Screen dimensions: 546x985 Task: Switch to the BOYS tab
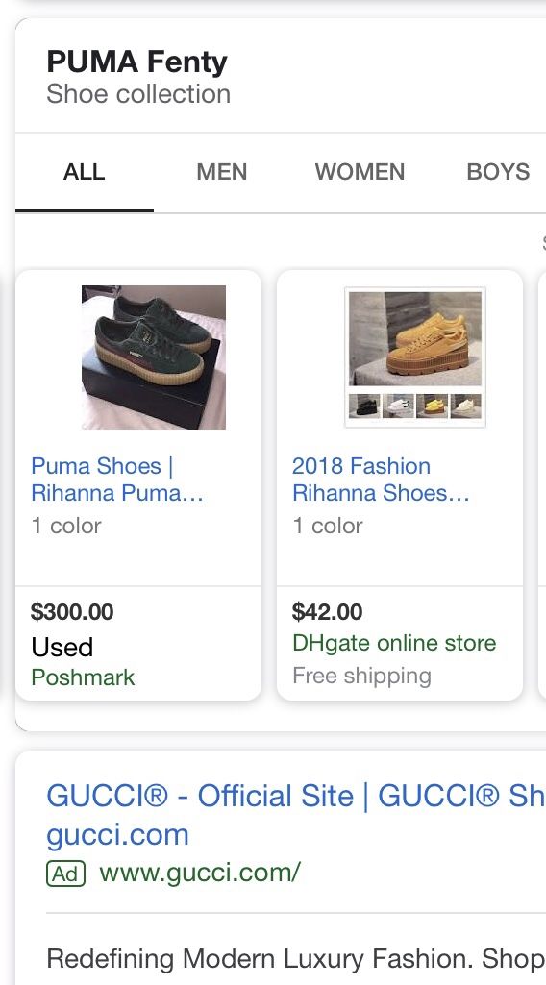click(x=498, y=171)
